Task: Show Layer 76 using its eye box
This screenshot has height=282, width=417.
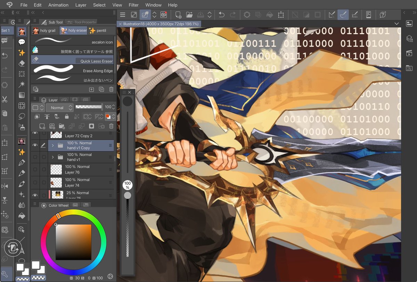Action: (x=35, y=169)
